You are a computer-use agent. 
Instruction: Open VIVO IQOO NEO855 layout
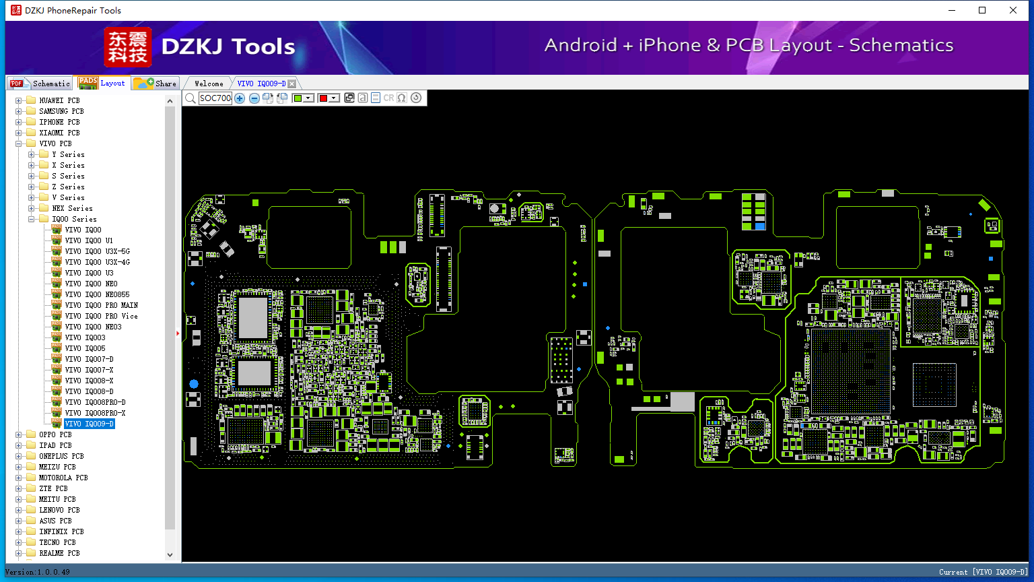click(x=98, y=294)
